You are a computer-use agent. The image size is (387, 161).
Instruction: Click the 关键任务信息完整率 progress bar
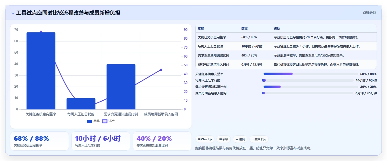311,74
